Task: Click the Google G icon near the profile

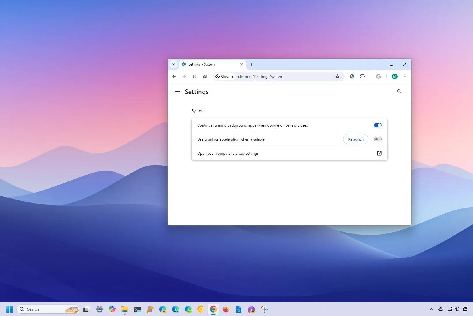Action: coord(379,76)
